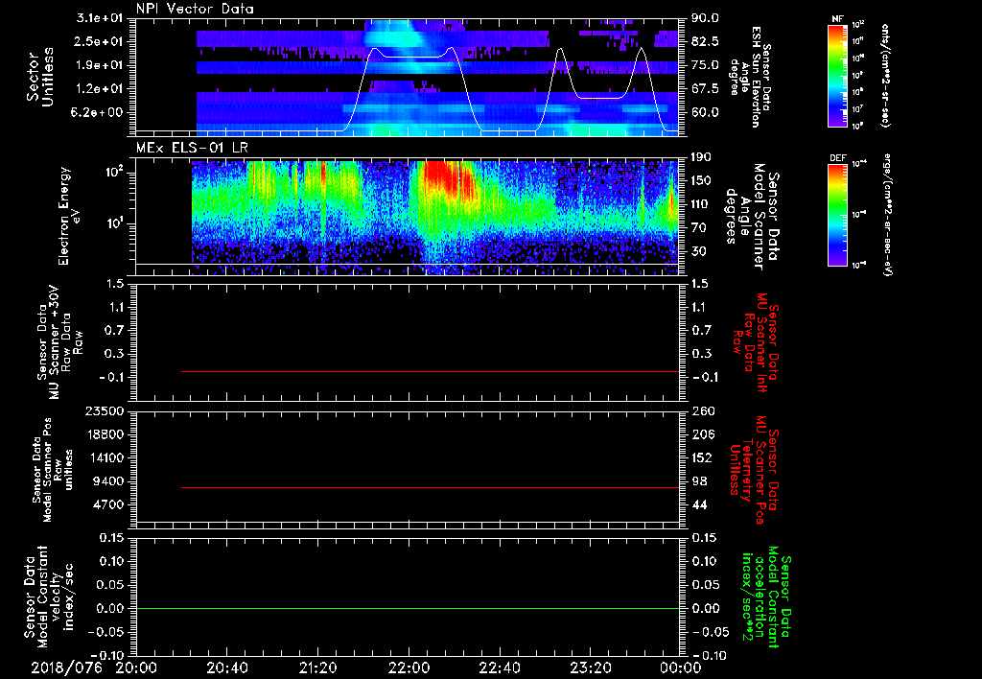982x679 pixels.
Task: Click the NF rainbow color bar
Action: [837, 76]
